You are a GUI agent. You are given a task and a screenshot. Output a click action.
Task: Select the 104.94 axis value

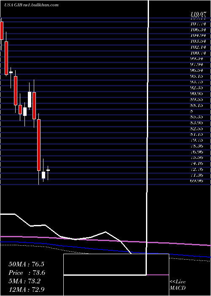[x=198, y=35]
